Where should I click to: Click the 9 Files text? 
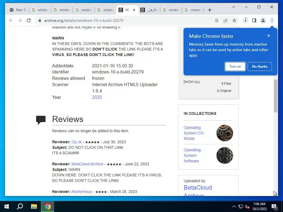pos(226,83)
